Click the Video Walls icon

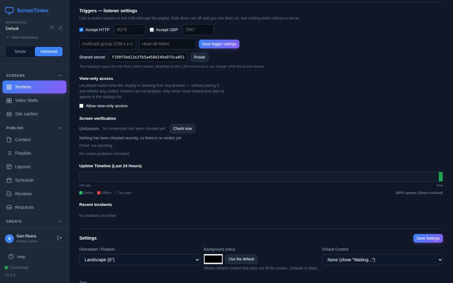tap(9, 101)
